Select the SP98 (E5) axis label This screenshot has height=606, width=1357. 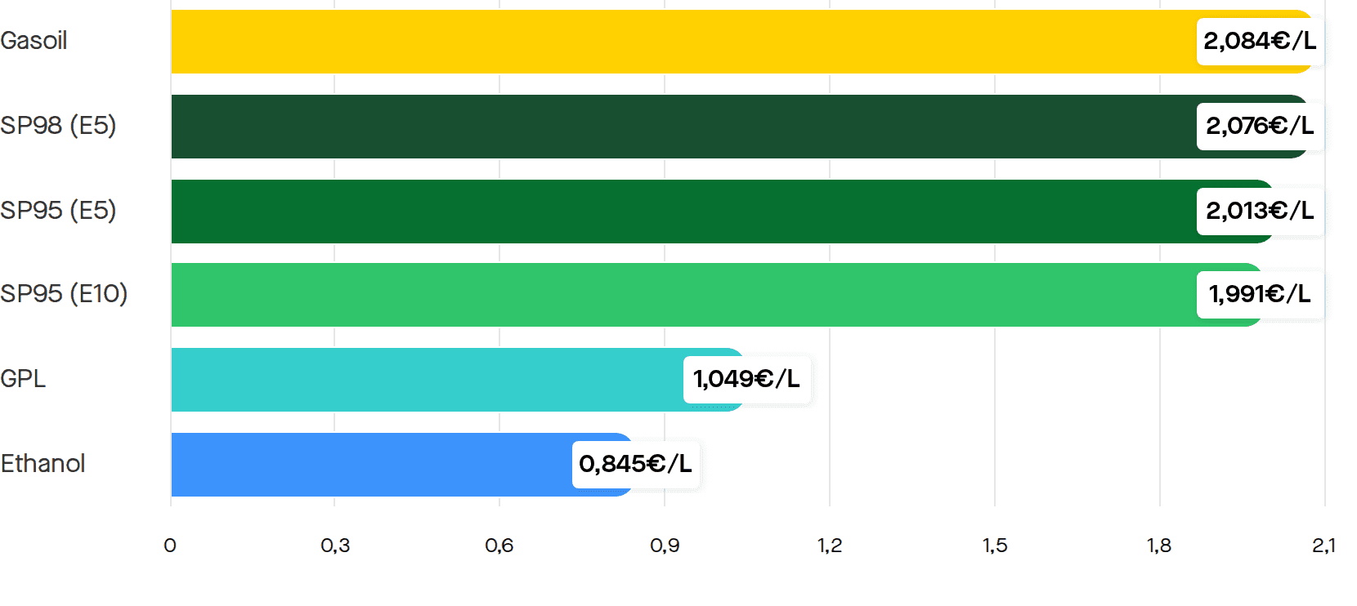(58, 126)
